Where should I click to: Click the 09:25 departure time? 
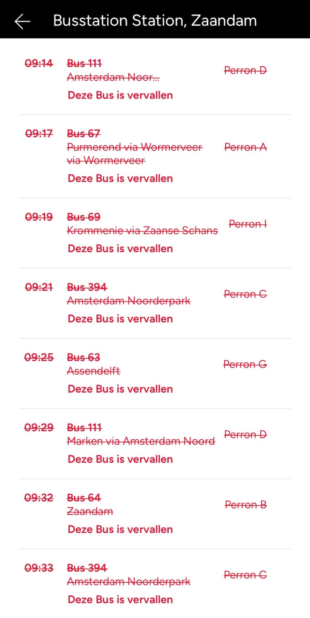[x=39, y=357]
